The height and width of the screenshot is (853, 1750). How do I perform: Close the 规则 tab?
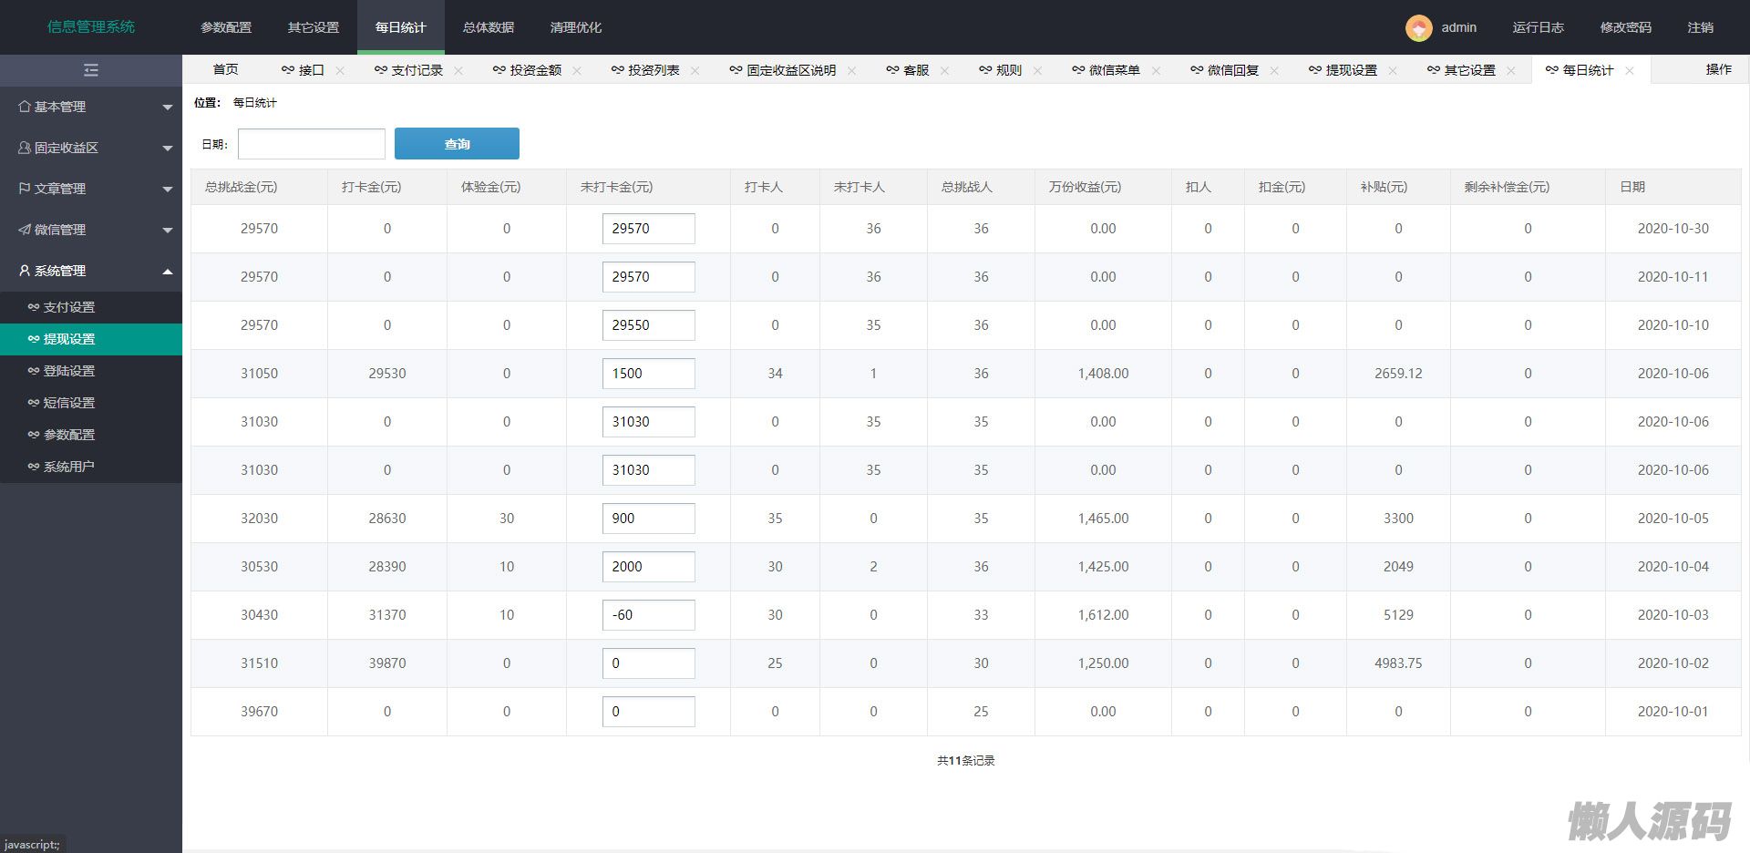coord(1037,71)
